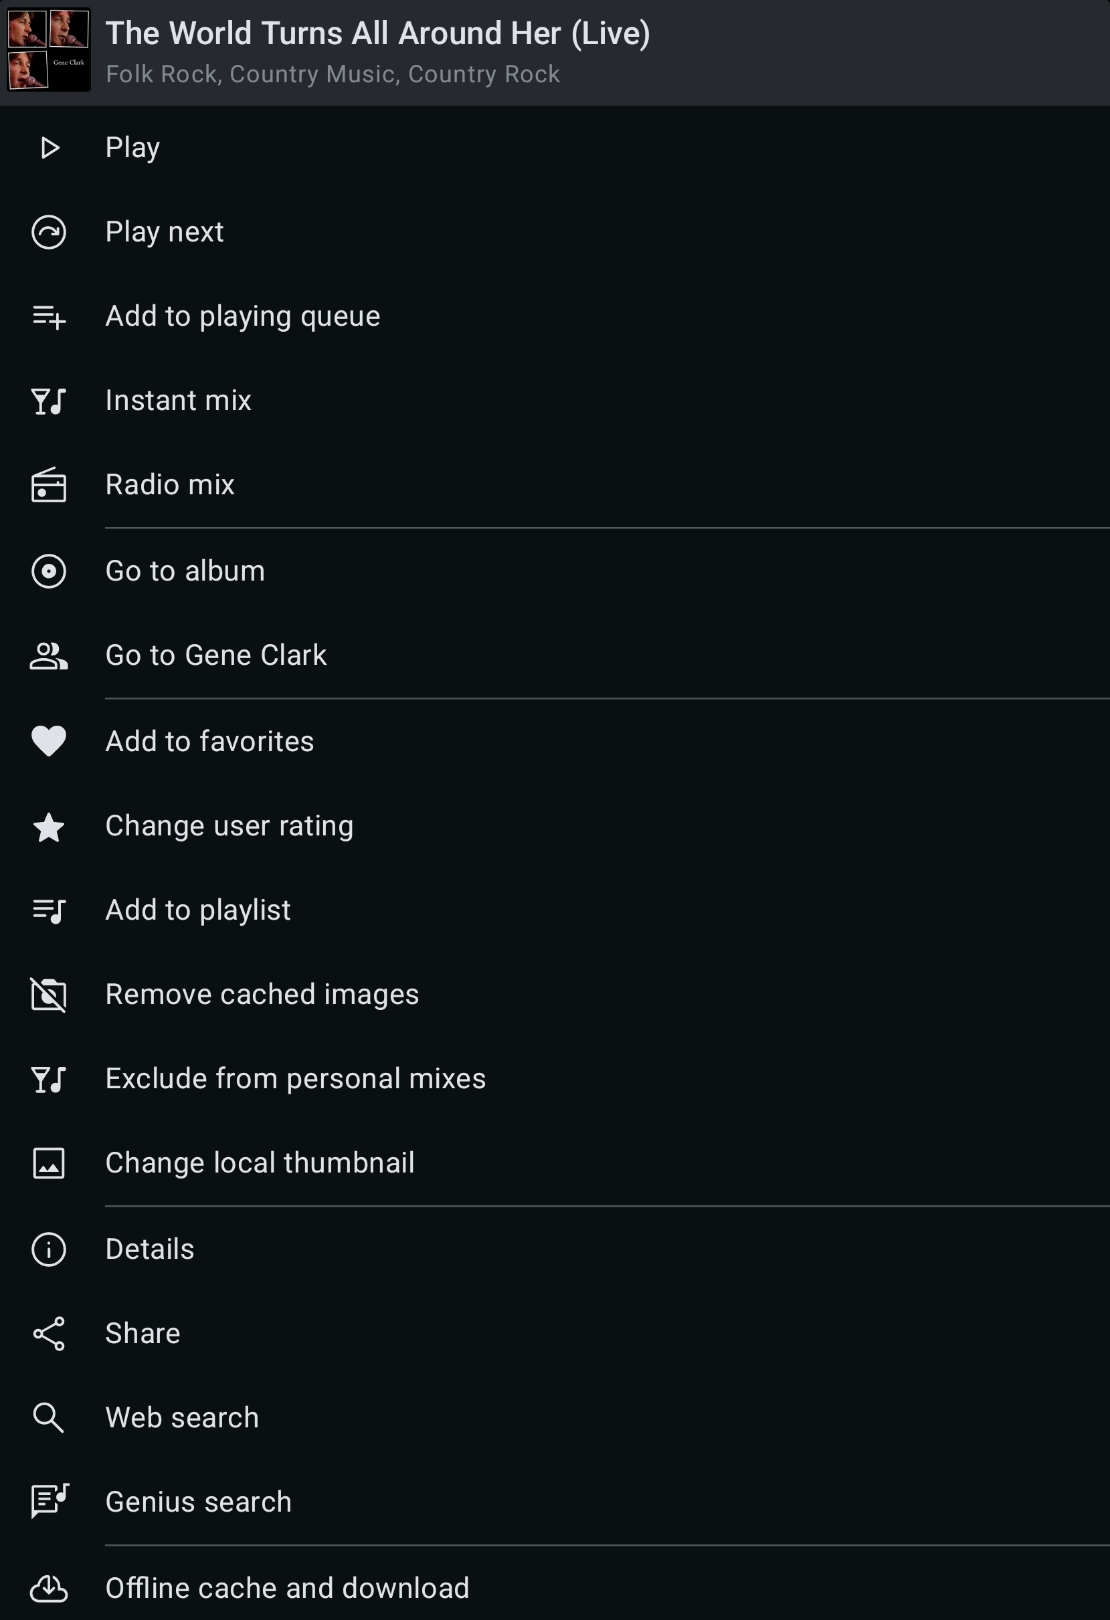The image size is (1110, 1620).
Task: Click the Play triangle icon
Action: [50, 148]
